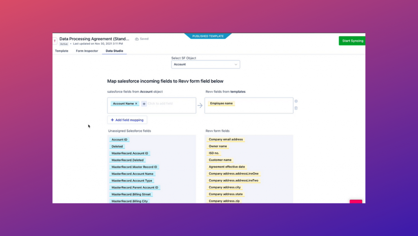Select MasterRecord.Account Name field
Screen dimensions: 418x236
[x=133, y=174]
